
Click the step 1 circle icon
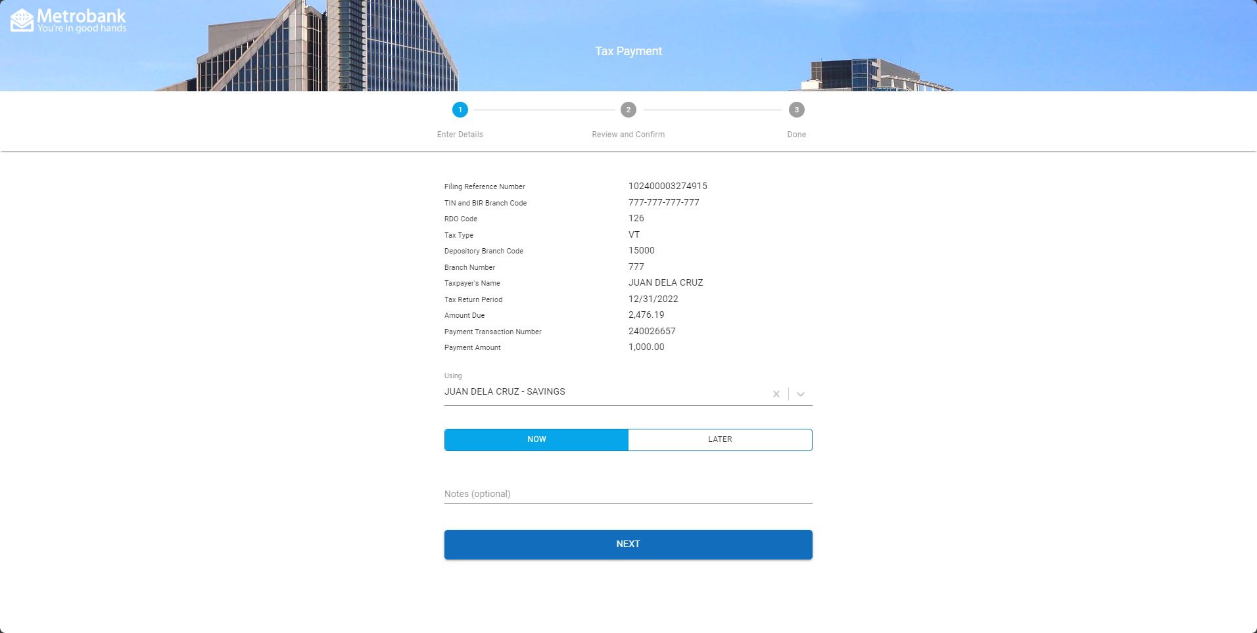[460, 110]
